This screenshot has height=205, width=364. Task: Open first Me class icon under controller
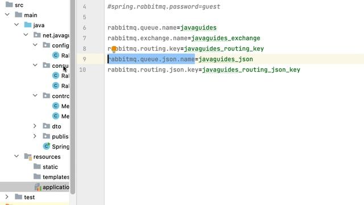[x=56, y=106]
